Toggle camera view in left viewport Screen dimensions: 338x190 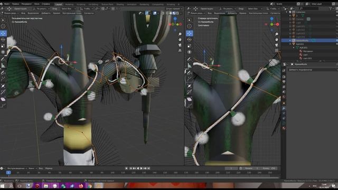180,45
